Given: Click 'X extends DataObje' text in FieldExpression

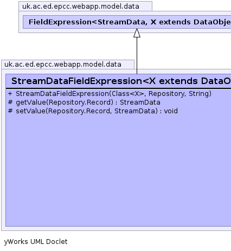Looking at the screenshot, I should coord(191,22).
